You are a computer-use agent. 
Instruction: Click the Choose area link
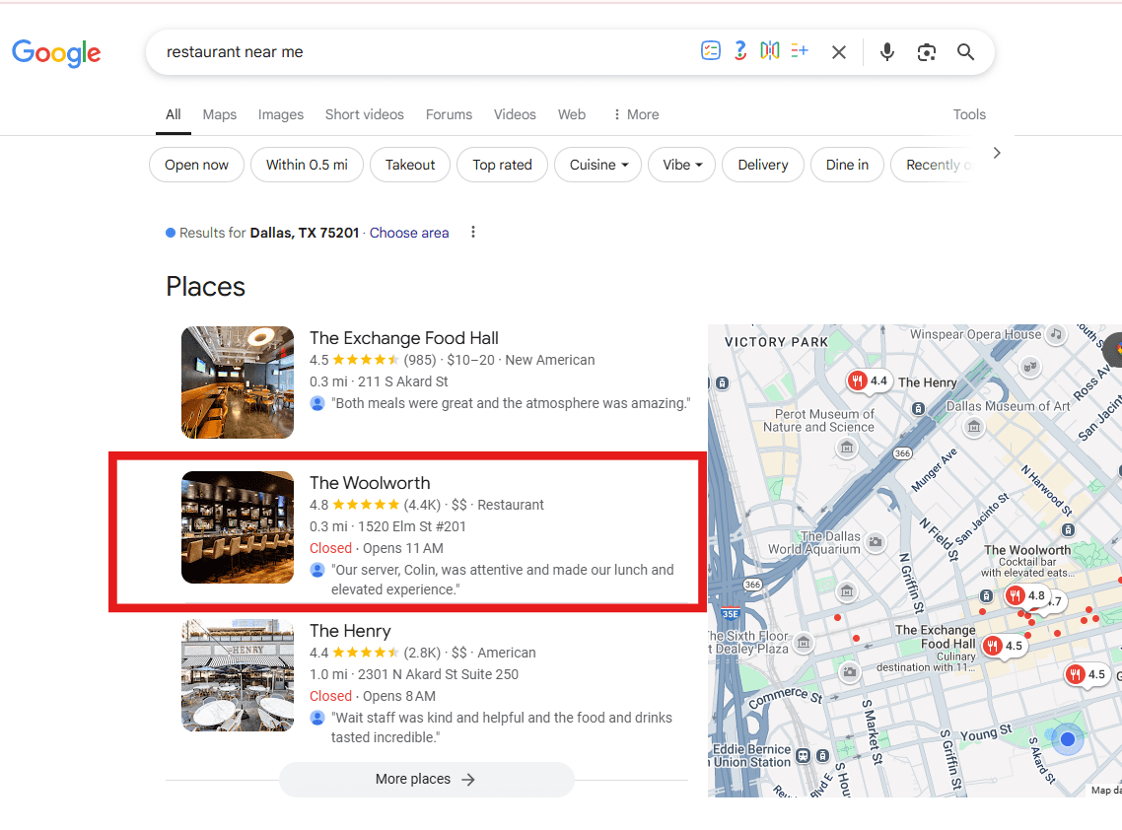pyautogui.click(x=409, y=233)
